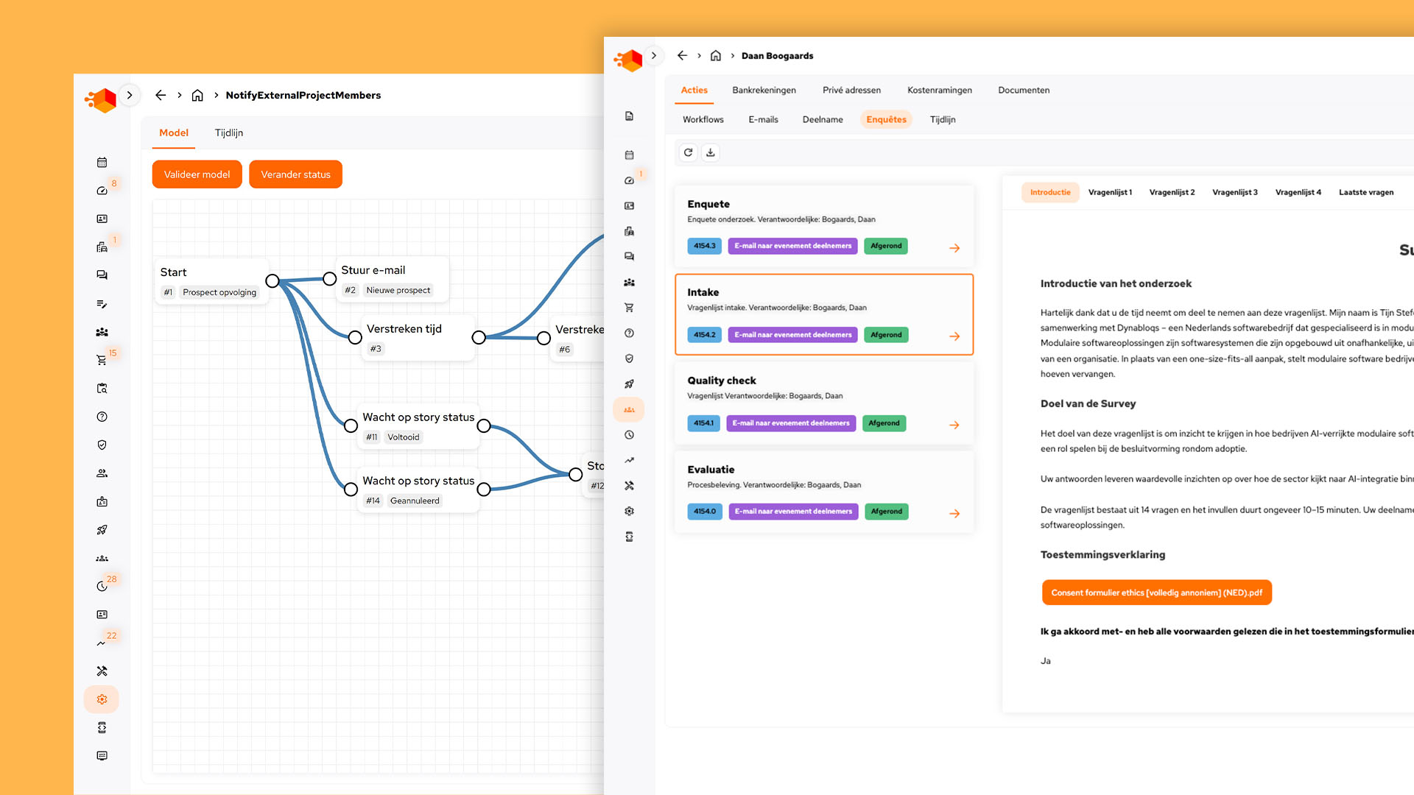Select the rocket icon in the right sidebar
The image size is (1414, 795).
click(629, 384)
